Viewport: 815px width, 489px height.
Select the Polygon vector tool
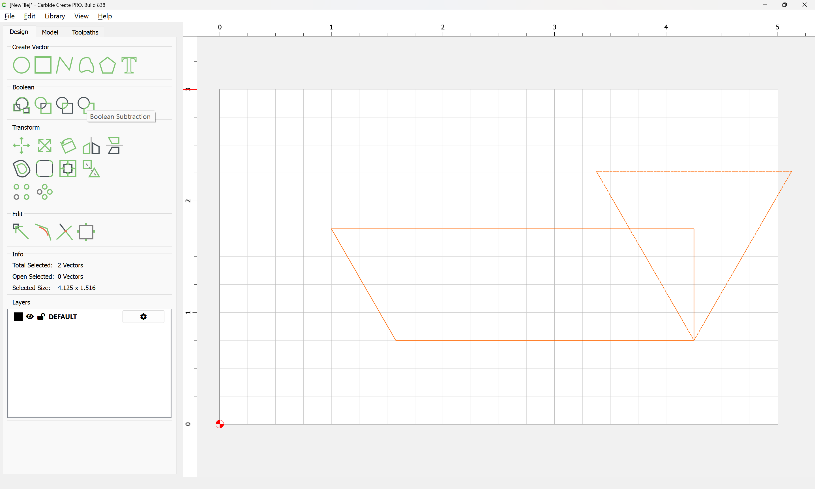[x=107, y=65]
